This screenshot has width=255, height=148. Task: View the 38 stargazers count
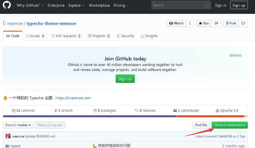coord(216,23)
